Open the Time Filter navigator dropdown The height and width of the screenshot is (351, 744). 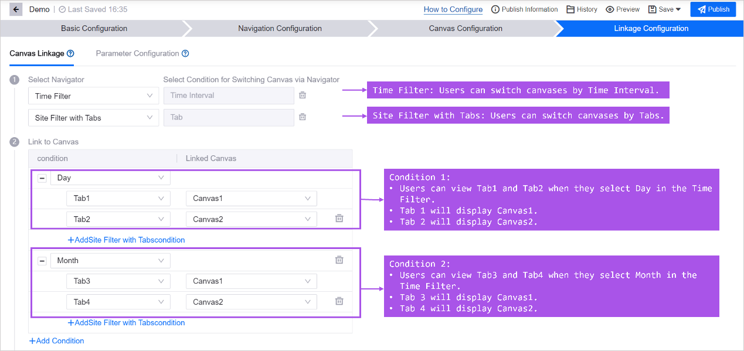click(x=93, y=96)
